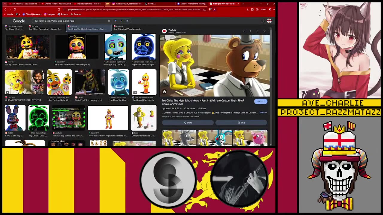
Task: Save the image with the Save button
Action: [241, 123]
